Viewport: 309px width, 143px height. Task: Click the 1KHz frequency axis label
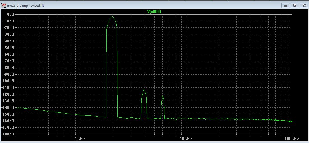80,139
